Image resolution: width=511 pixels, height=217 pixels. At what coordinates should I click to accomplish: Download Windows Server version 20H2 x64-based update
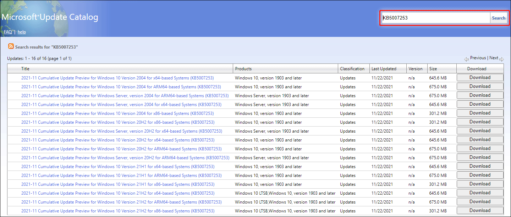pos(480,131)
